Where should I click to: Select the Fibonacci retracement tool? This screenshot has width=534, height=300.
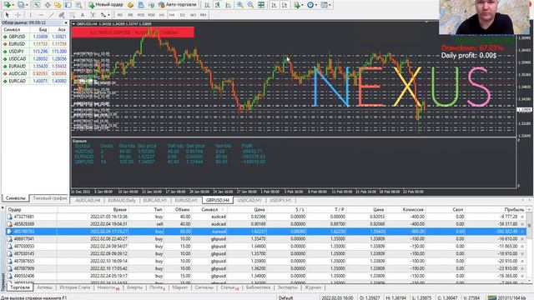(73, 15)
